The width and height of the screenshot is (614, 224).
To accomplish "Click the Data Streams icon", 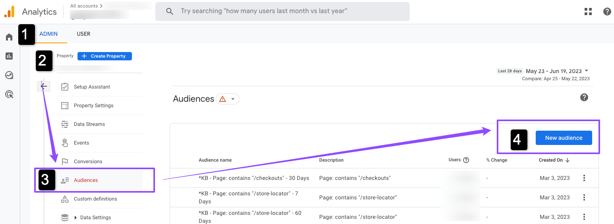I will point(65,124).
